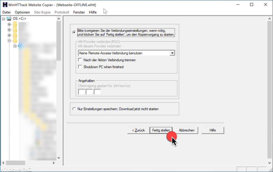273x172 pixels.
Task: Open the Optionen menu
Action: click(x=22, y=12)
